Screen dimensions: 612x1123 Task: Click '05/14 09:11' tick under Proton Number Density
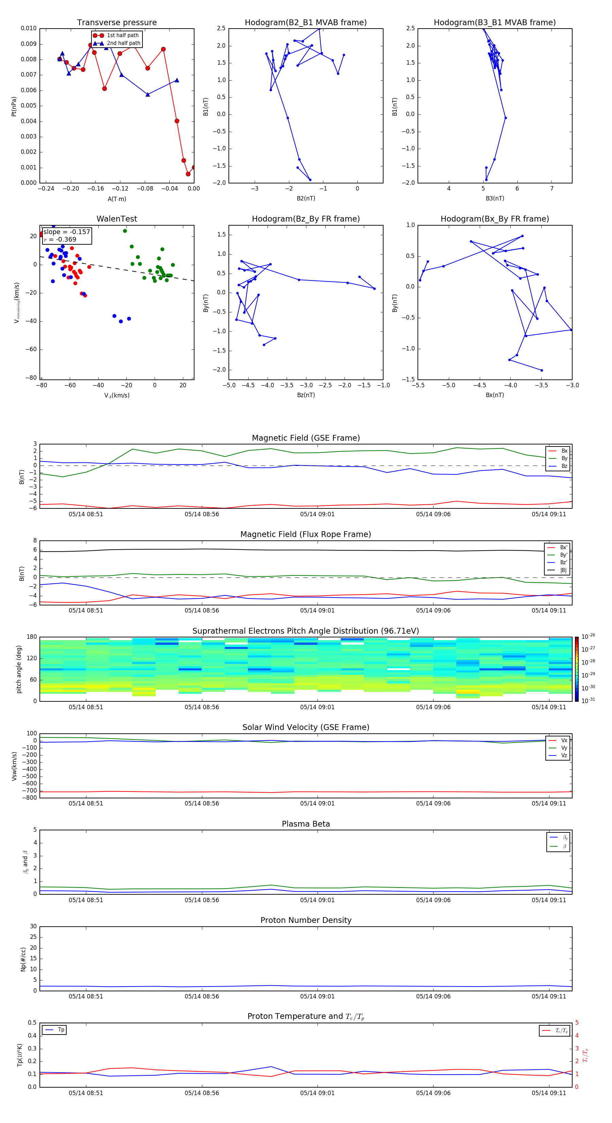click(x=549, y=996)
